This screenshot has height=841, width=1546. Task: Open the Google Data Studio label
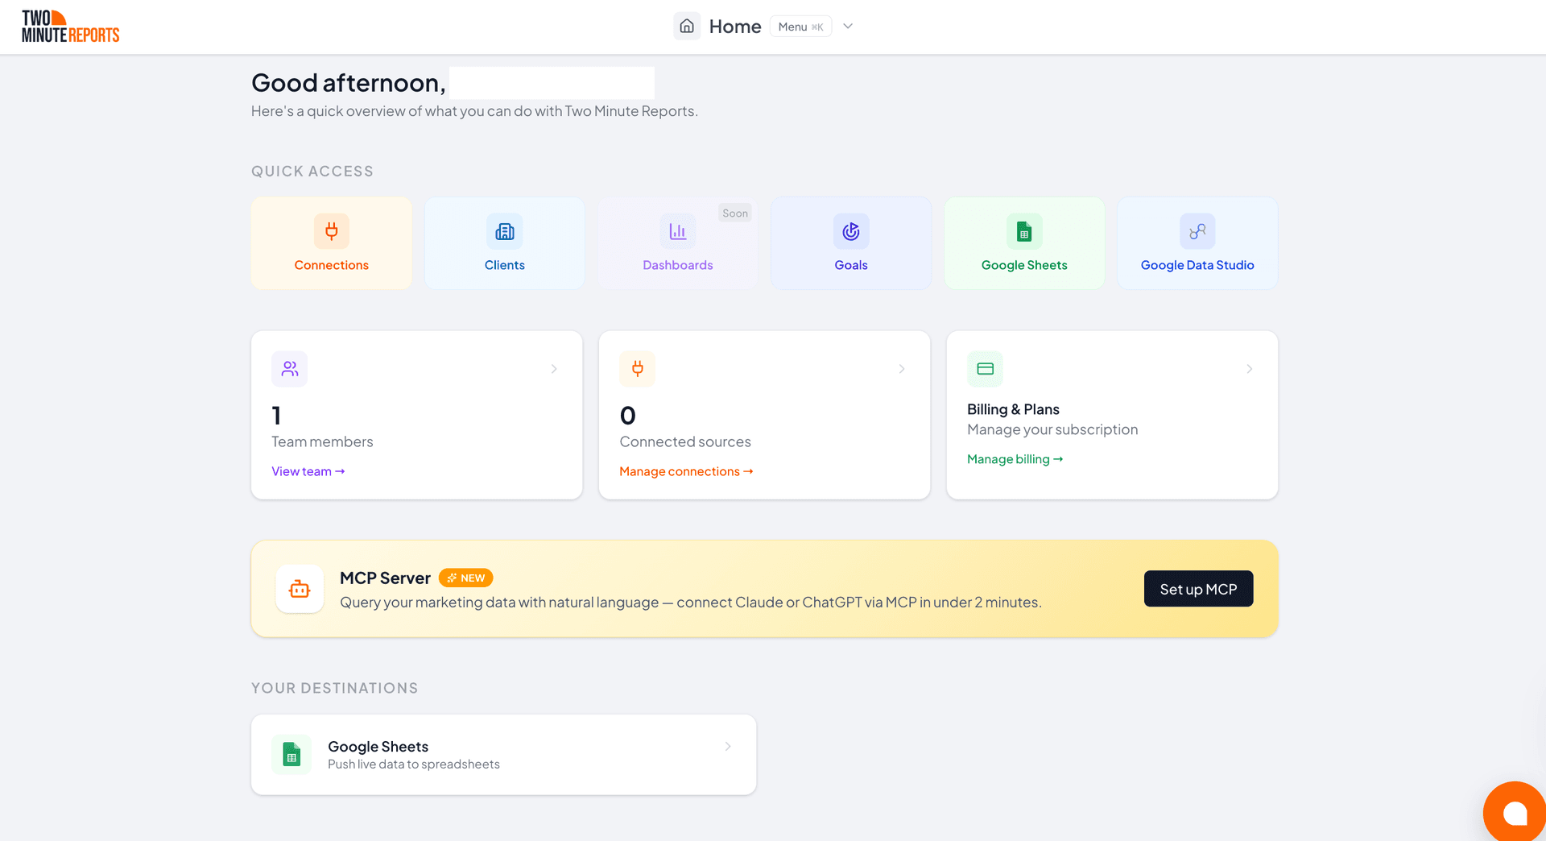1197,265
